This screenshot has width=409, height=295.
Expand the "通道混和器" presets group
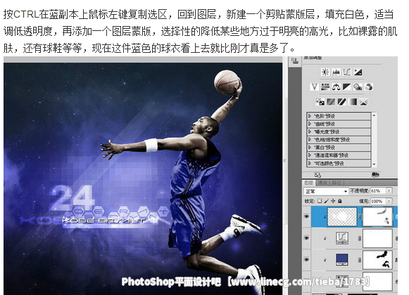click(310, 155)
